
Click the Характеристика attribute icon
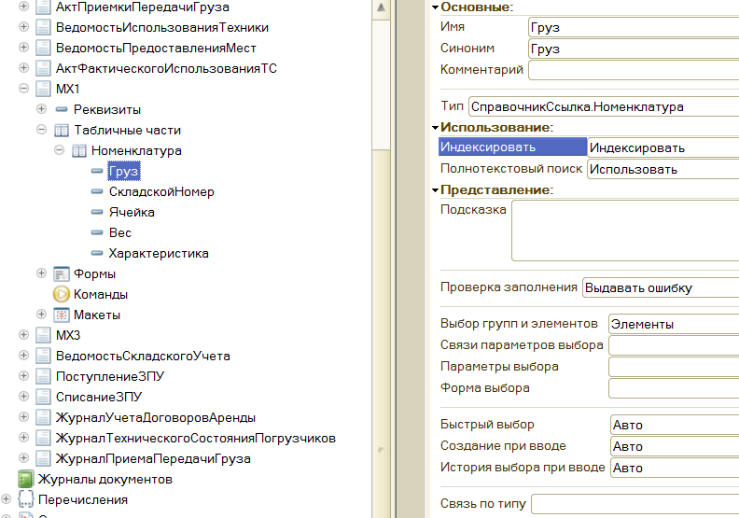pyautogui.click(x=97, y=253)
